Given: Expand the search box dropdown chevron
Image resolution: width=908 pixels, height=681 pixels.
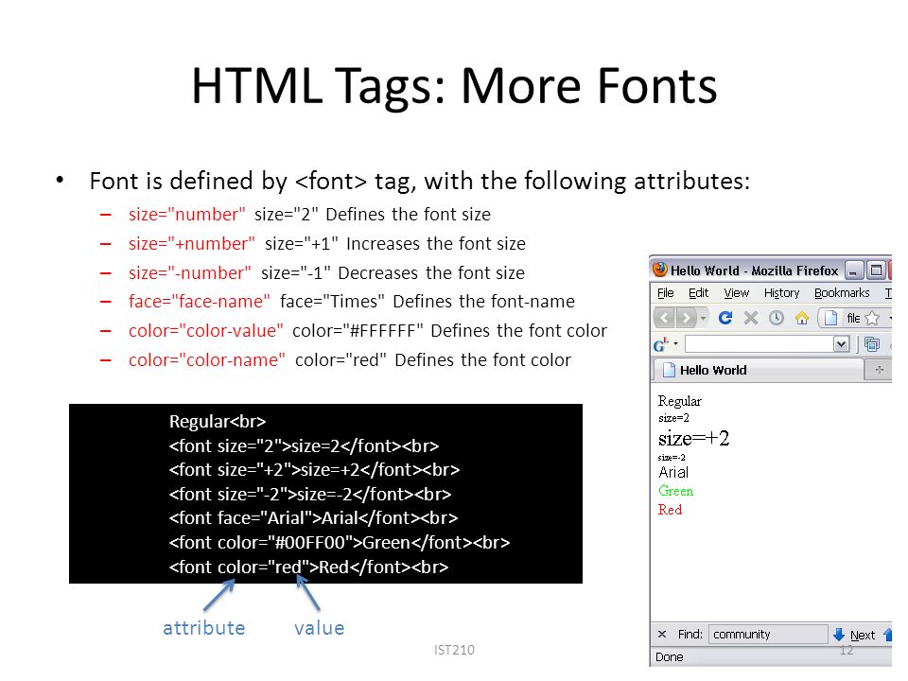Looking at the screenshot, I should (x=842, y=344).
